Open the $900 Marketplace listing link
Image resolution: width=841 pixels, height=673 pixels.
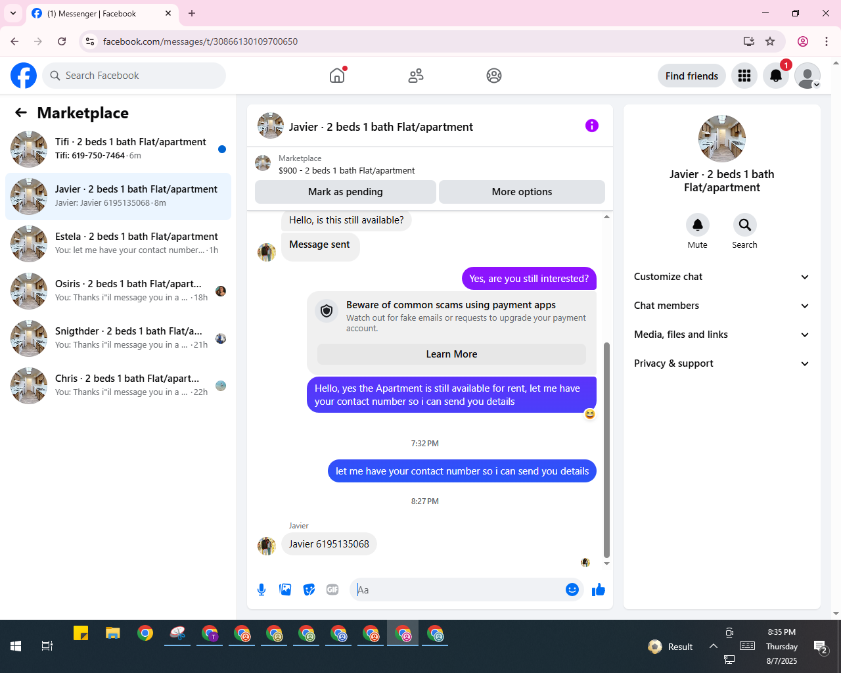[346, 170]
